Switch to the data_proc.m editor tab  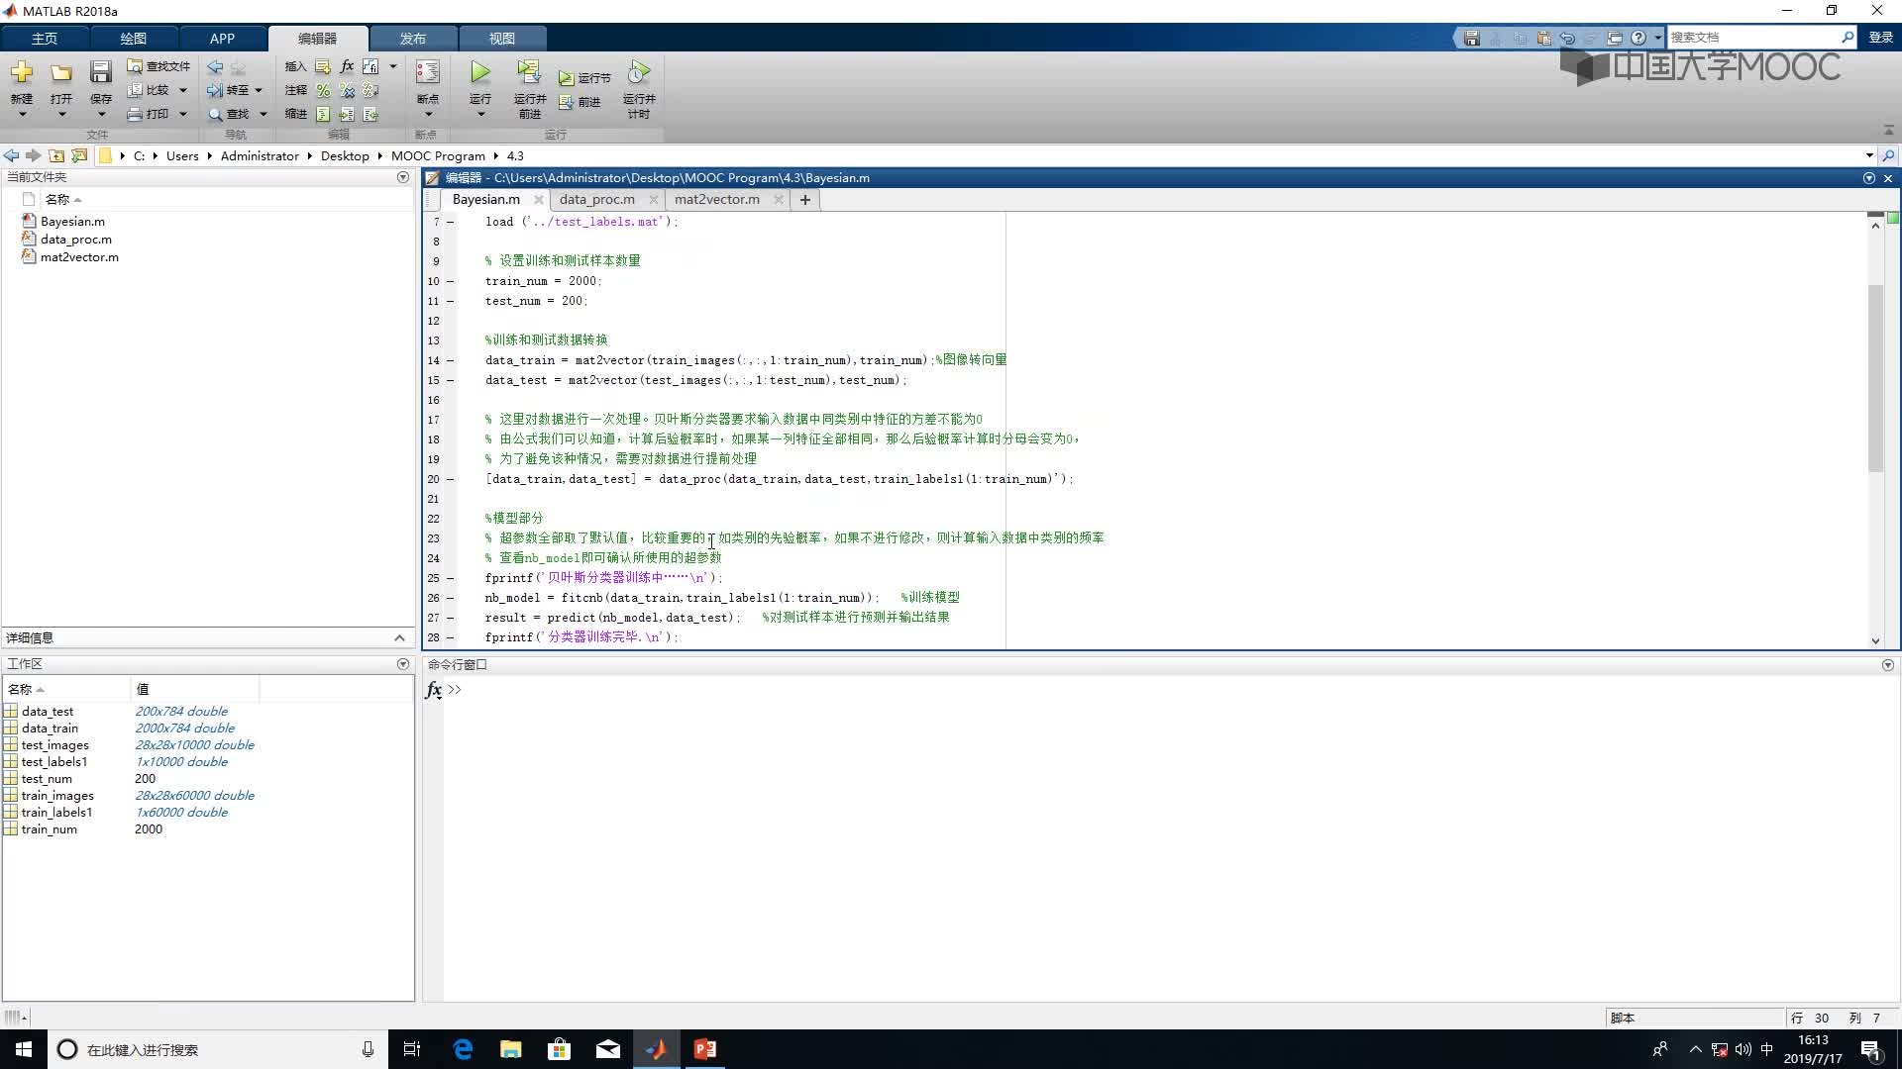point(596,199)
